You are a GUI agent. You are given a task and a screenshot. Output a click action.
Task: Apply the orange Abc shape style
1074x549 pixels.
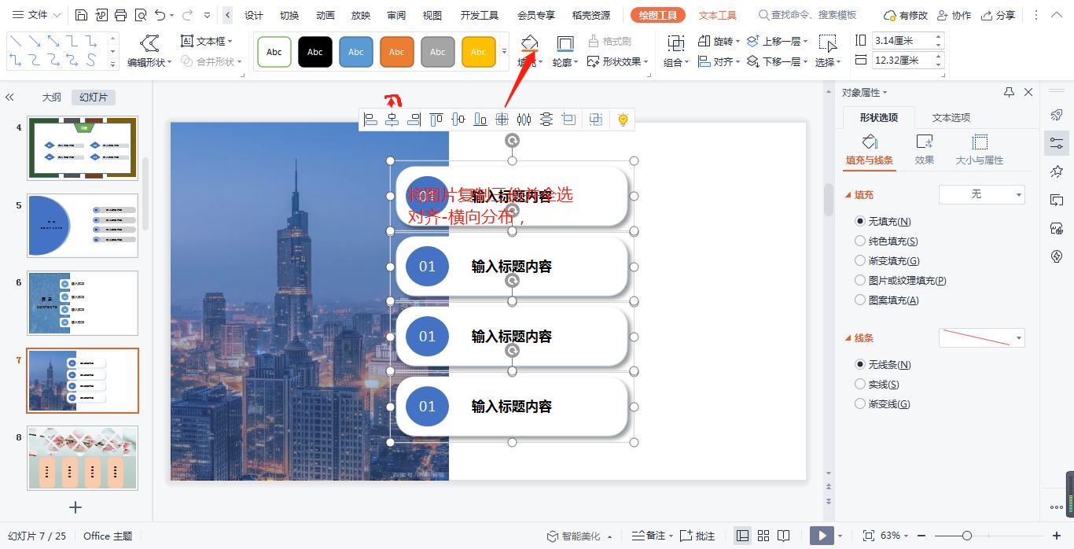(396, 52)
